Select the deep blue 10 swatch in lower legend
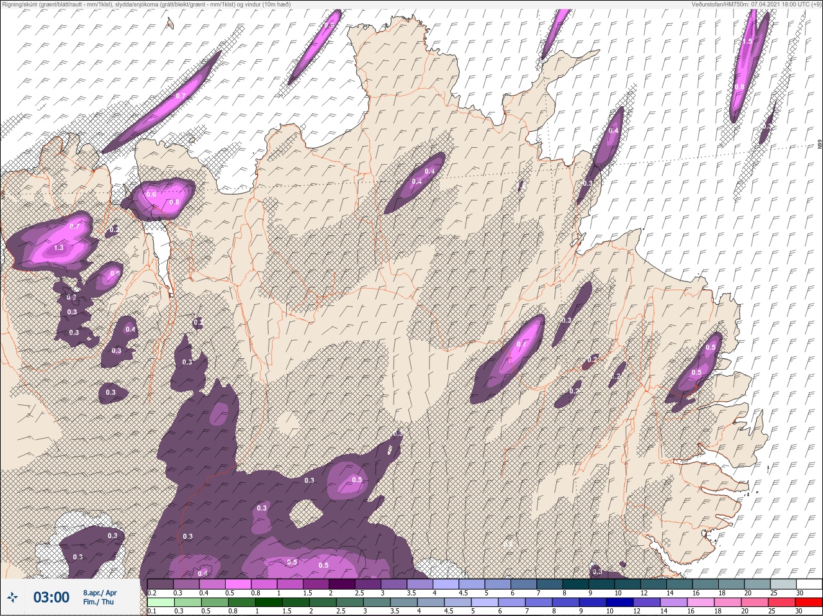Image resolution: width=823 pixels, height=616 pixels. (x=621, y=602)
